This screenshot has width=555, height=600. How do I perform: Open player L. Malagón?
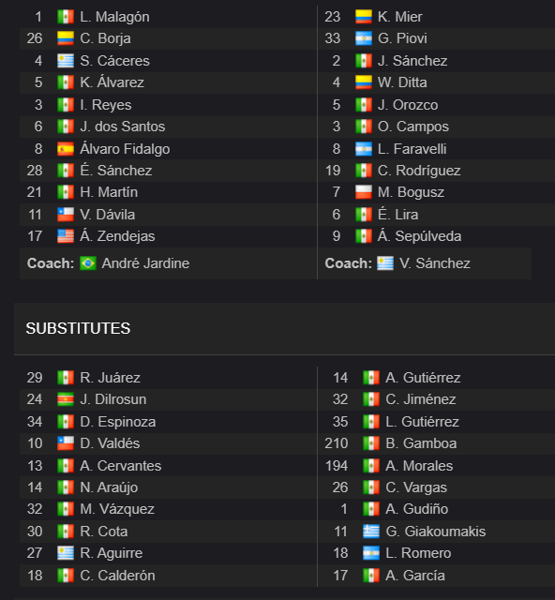point(114,17)
